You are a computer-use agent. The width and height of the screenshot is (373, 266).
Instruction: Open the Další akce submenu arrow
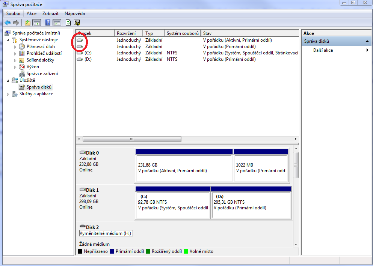pos(367,50)
